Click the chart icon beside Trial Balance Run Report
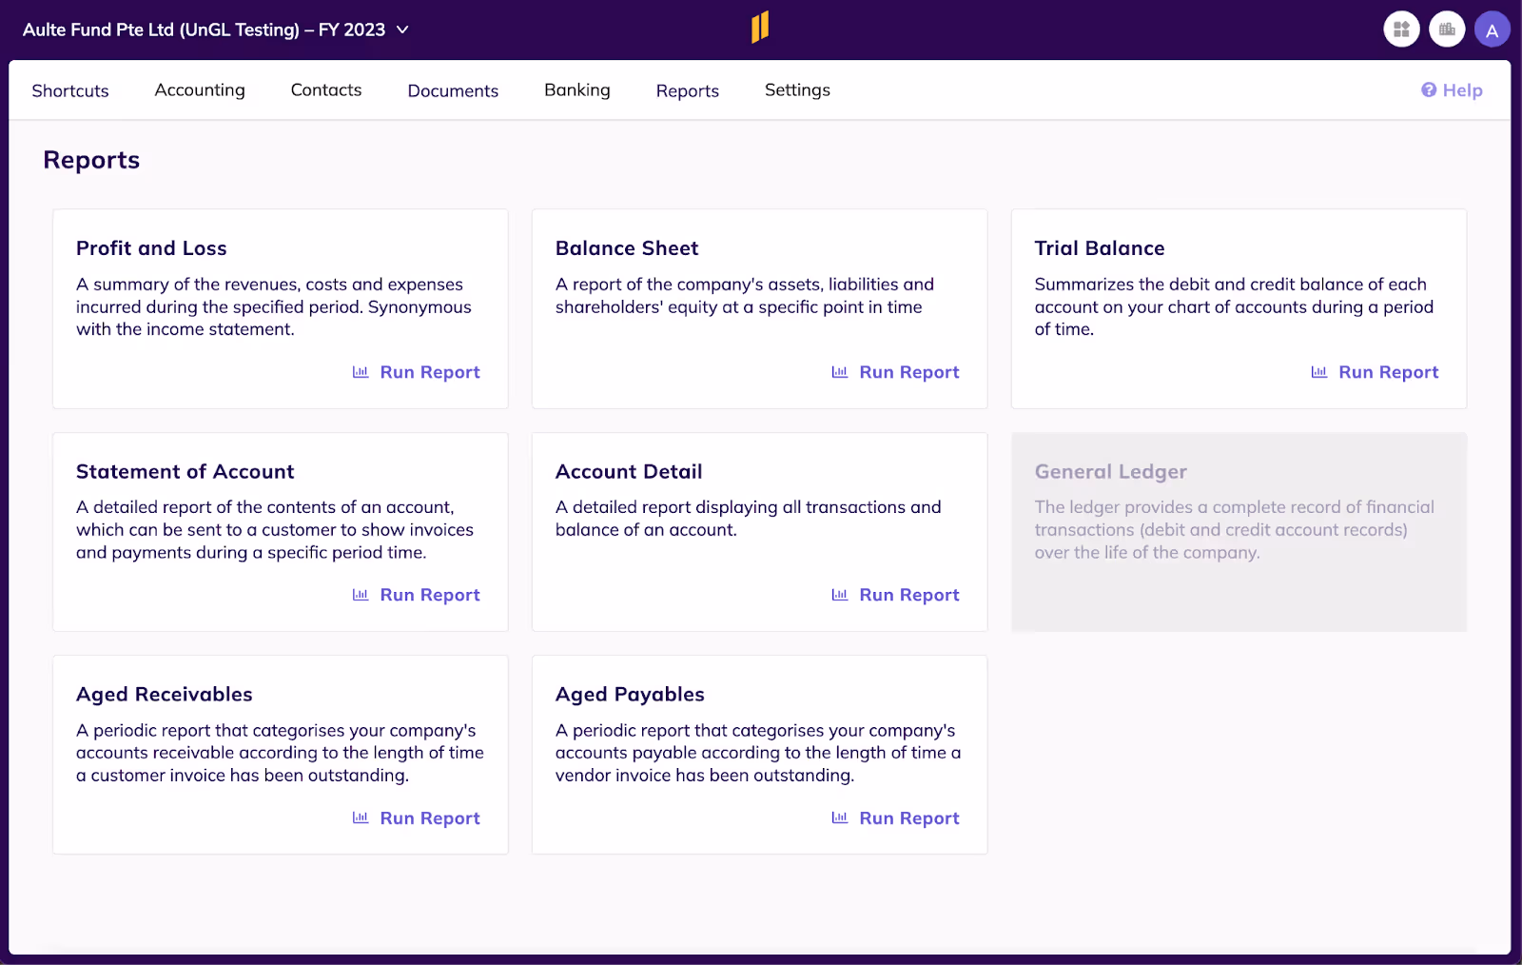Viewport: 1522px width, 965px height. tap(1318, 372)
